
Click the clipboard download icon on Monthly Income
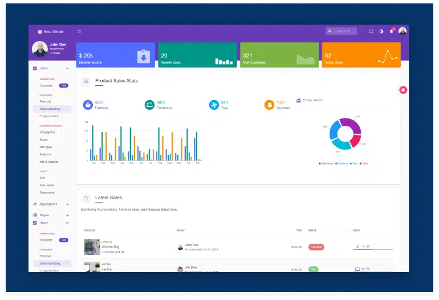[144, 56]
